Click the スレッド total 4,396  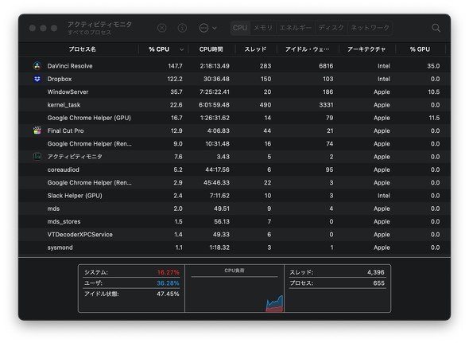pos(376,272)
